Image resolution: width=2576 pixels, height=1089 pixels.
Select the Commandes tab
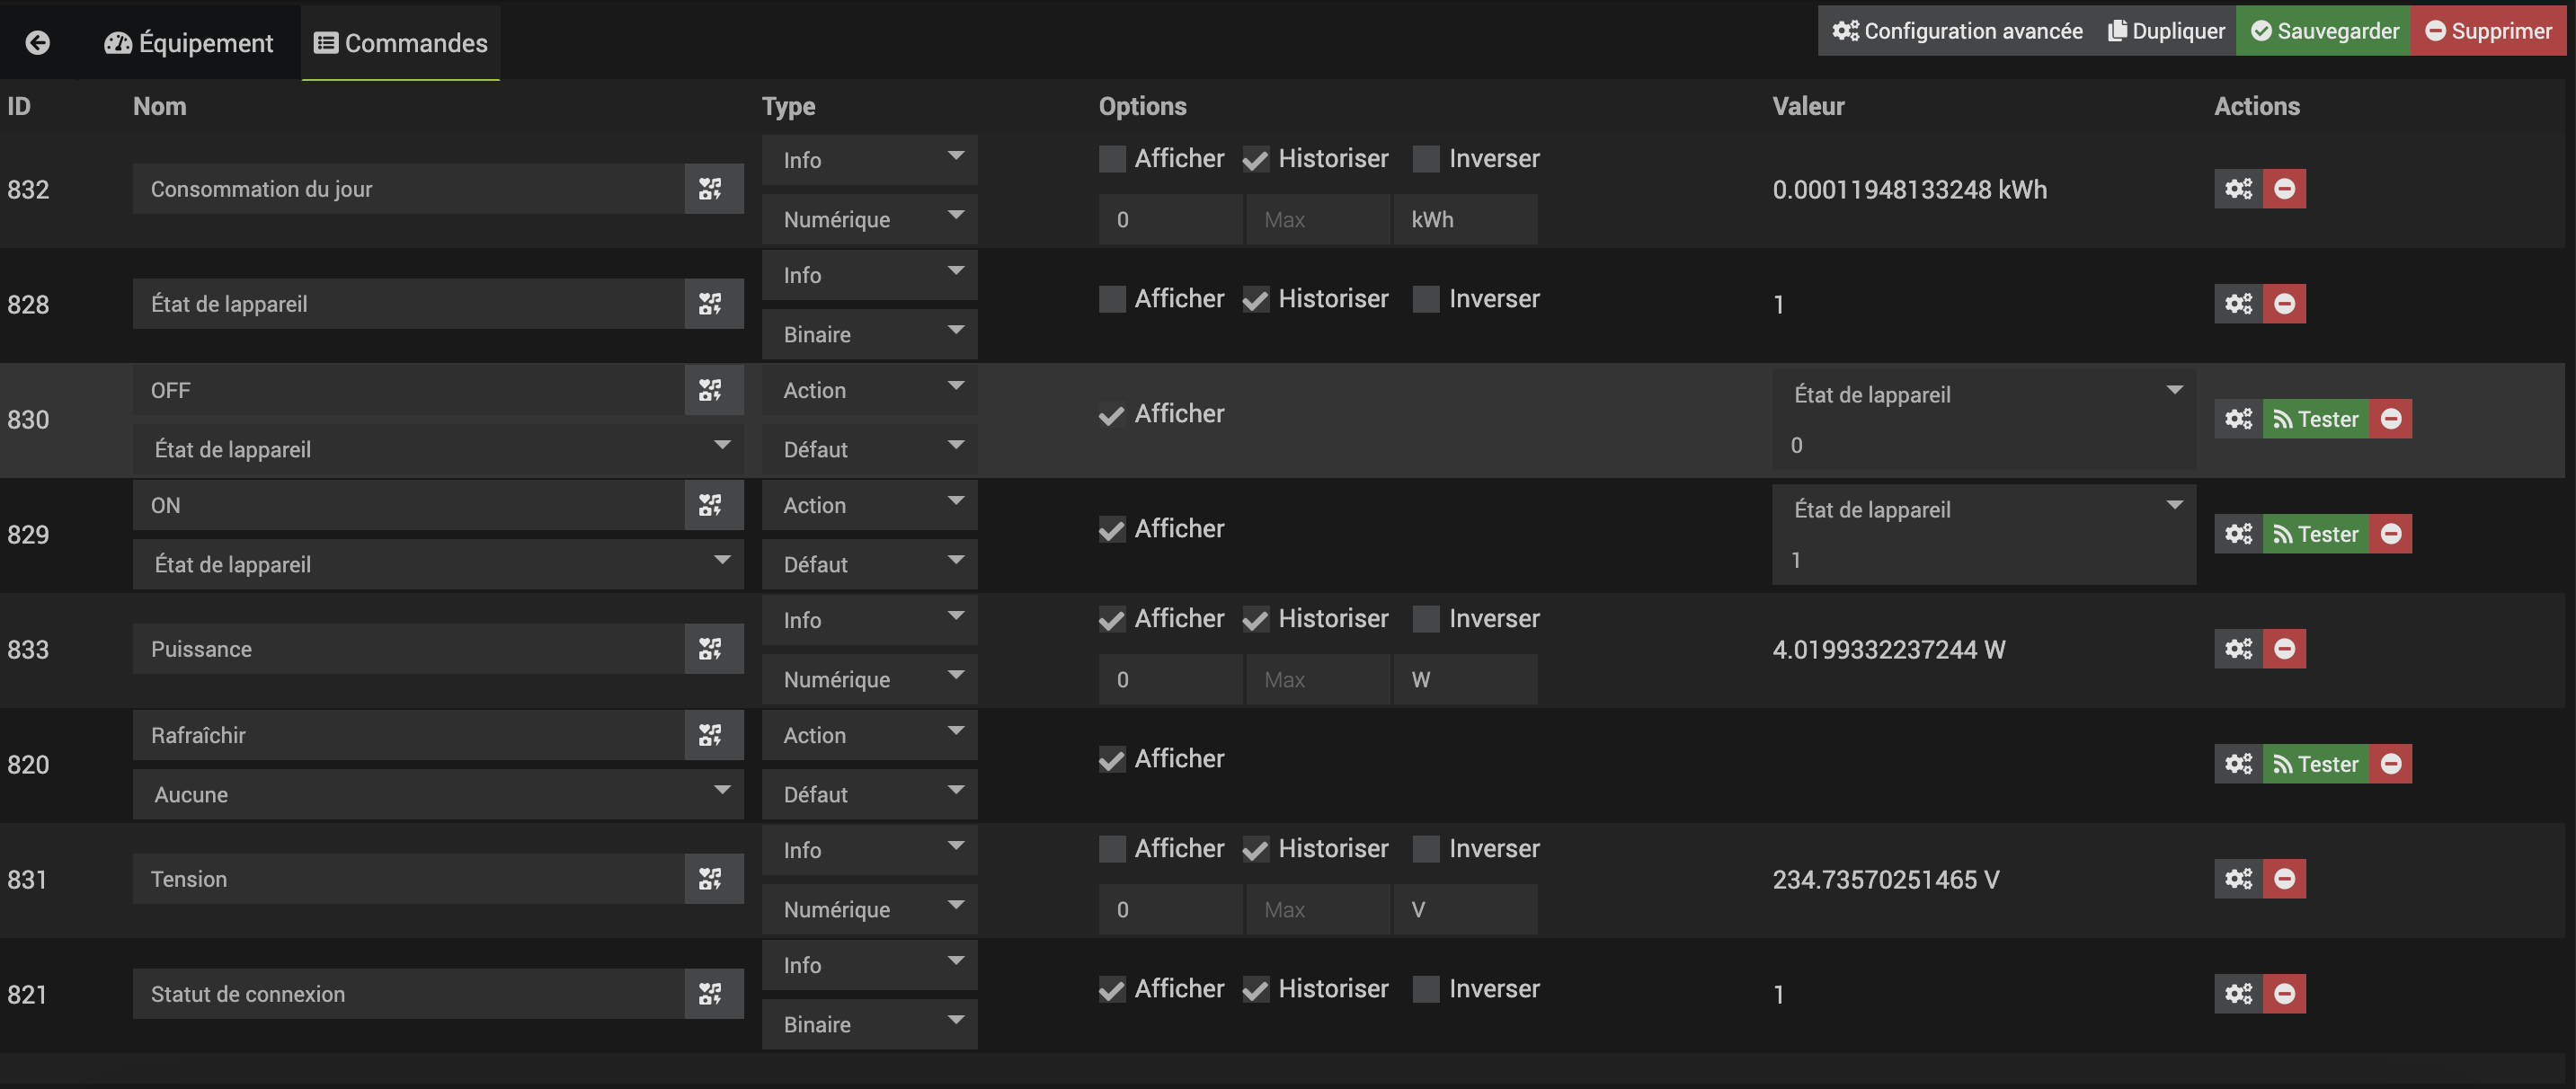click(x=401, y=42)
